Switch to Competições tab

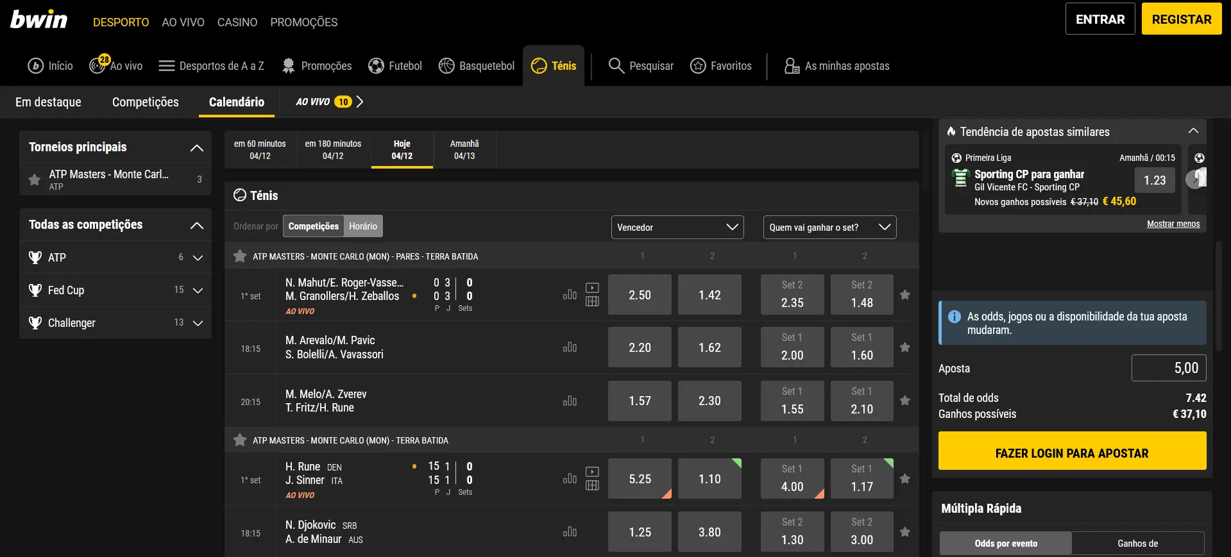146,102
